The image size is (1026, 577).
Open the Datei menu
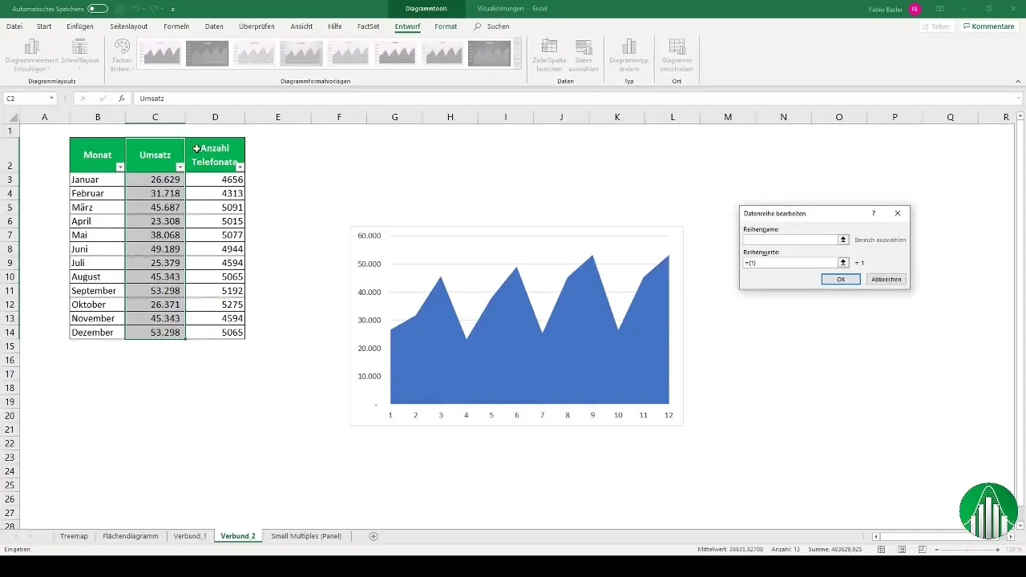click(x=14, y=26)
